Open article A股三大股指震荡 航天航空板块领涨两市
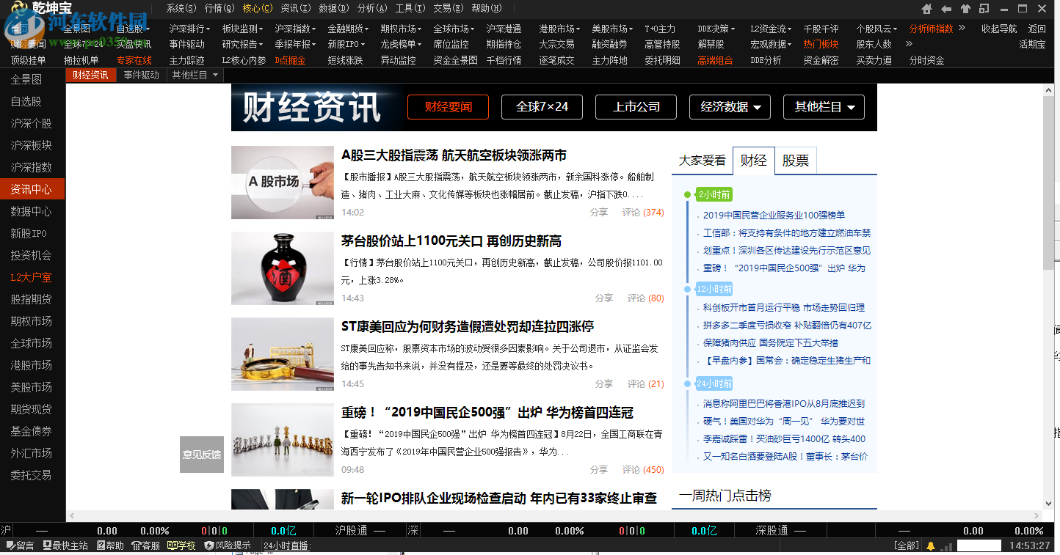The image size is (1060, 555). click(x=454, y=155)
